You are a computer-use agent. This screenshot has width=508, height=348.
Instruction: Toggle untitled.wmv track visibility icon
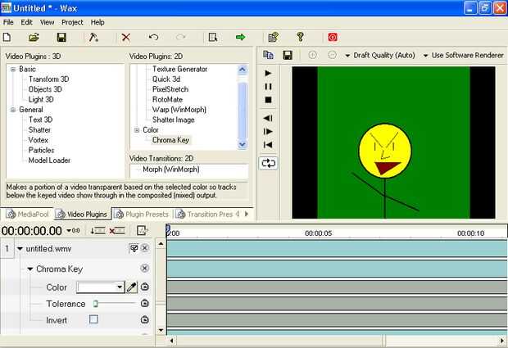[x=134, y=249]
